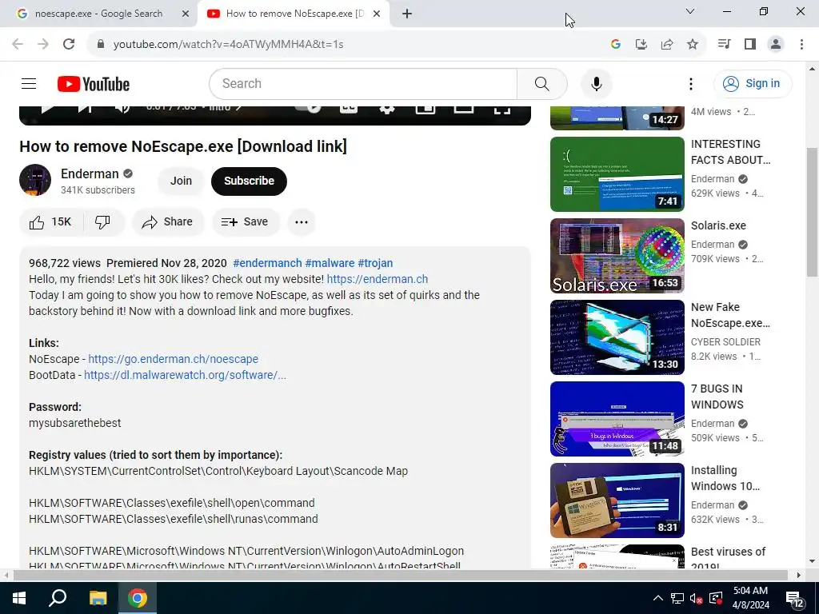Close the How to remove NoEscape.exe tab
The height and width of the screenshot is (614, 819).
(376, 14)
